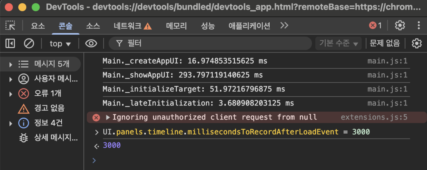This screenshot has height=170, width=427.
Task: Open main.js:1 link for _initializeTarget row
Action: pyautogui.click(x=387, y=89)
